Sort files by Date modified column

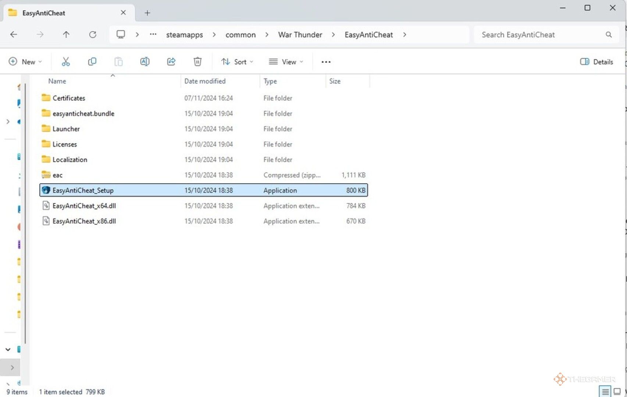(205, 81)
